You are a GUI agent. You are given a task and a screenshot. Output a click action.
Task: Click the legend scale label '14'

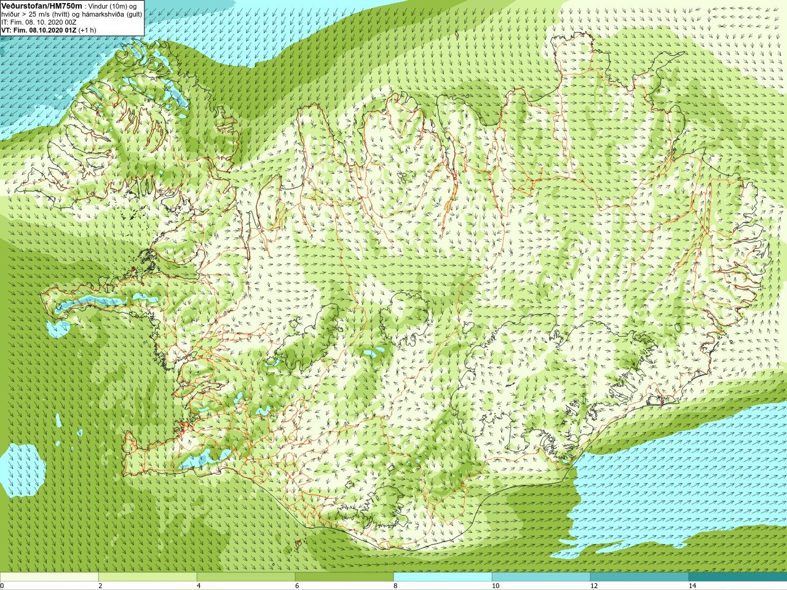pos(692,586)
